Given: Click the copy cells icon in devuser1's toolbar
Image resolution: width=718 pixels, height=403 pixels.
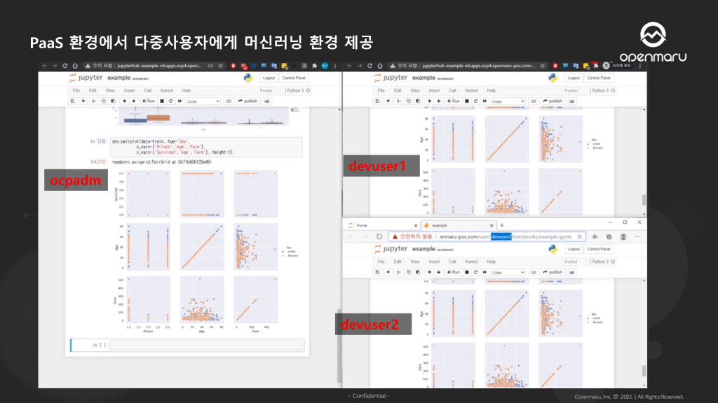Looking at the screenshot, I should (408, 101).
